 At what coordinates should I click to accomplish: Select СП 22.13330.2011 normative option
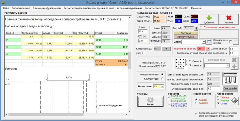click(x=169, y=105)
